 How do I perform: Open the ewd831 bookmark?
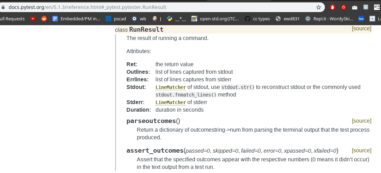287,19
